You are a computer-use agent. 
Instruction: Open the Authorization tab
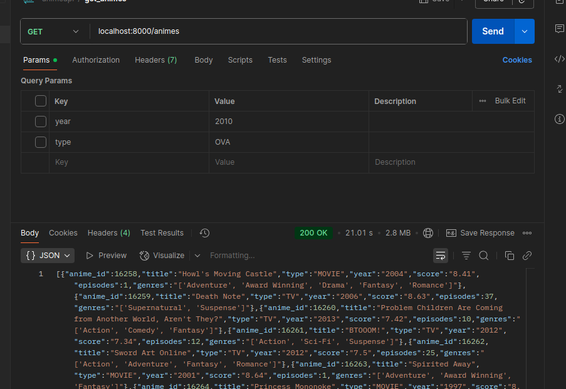(96, 60)
